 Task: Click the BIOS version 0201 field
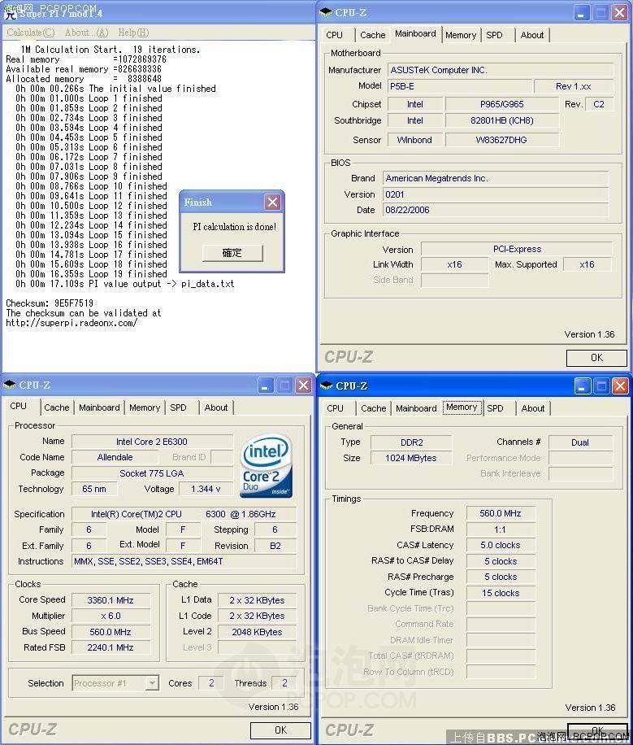(496, 194)
